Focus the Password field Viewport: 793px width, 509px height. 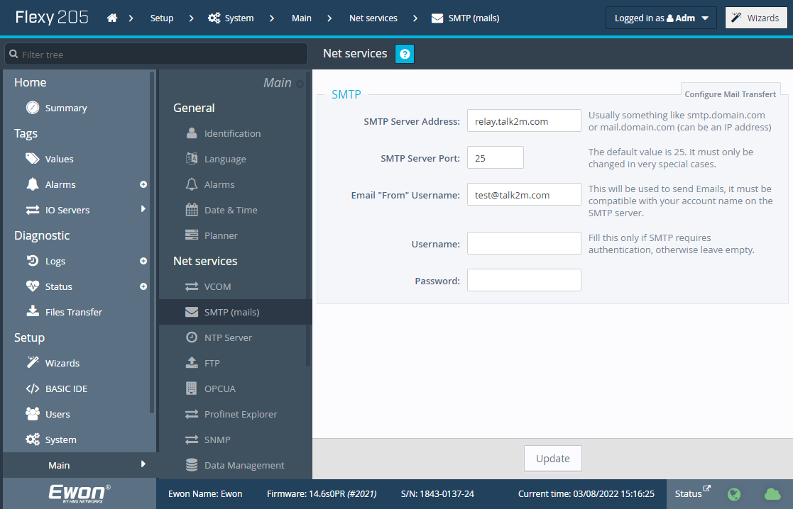pos(524,280)
